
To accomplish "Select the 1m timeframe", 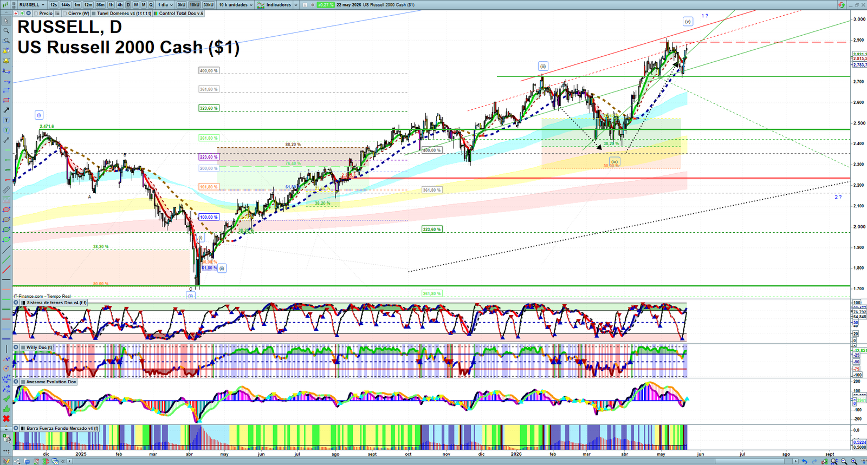I will click(77, 5).
